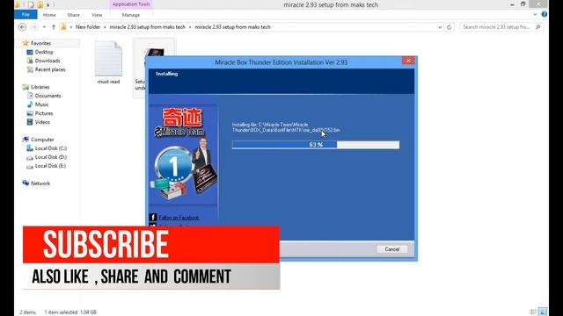Screen dimensions: 563x316
Task: Switch to the Share ribbon tab
Action: (73, 15)
